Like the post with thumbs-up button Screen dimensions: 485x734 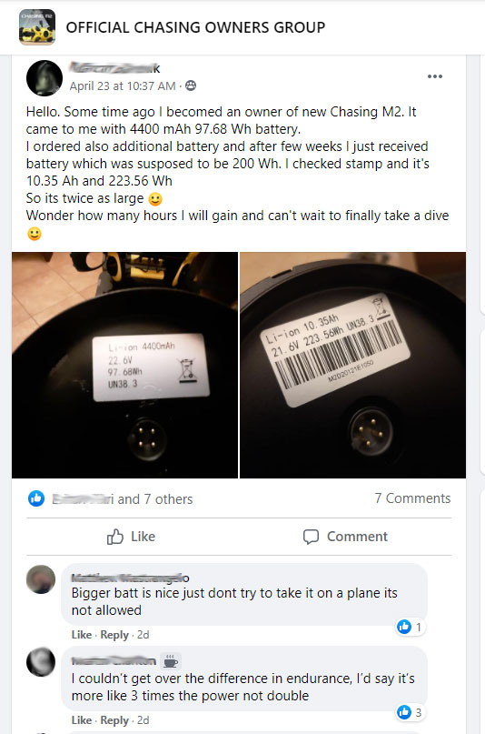[x=131, y=537]
